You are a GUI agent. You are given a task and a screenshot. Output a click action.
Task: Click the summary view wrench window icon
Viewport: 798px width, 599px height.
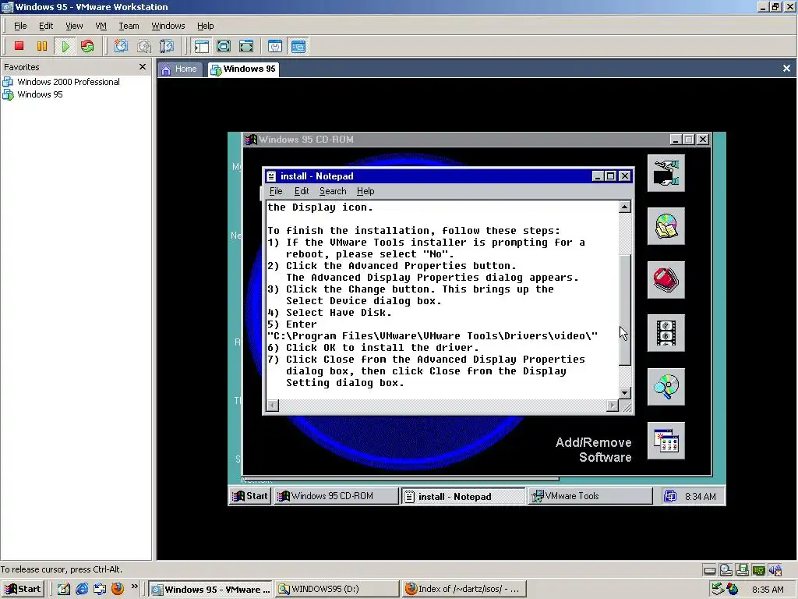[275, 46]
